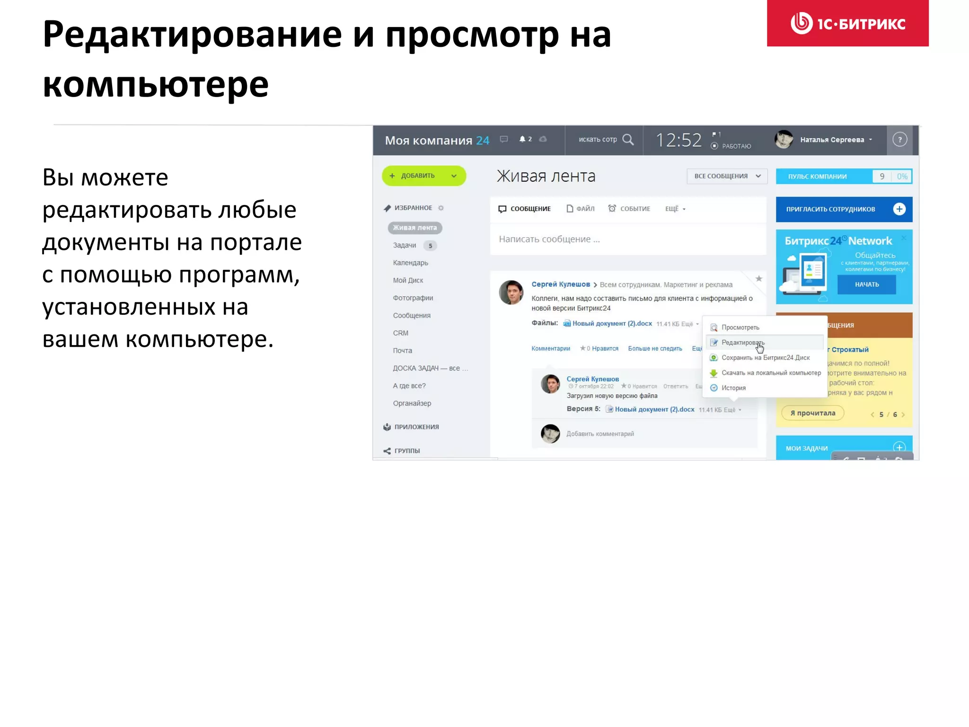Go to next announcement with right chevron
This screenshot has width=969, height=727.
pyautogui.click(x=903, y=415)
